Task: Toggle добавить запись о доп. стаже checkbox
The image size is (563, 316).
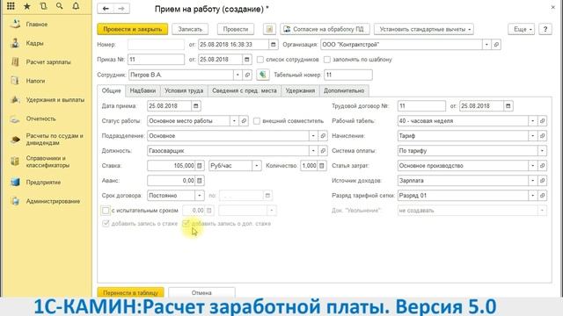Action: (186, 224)
